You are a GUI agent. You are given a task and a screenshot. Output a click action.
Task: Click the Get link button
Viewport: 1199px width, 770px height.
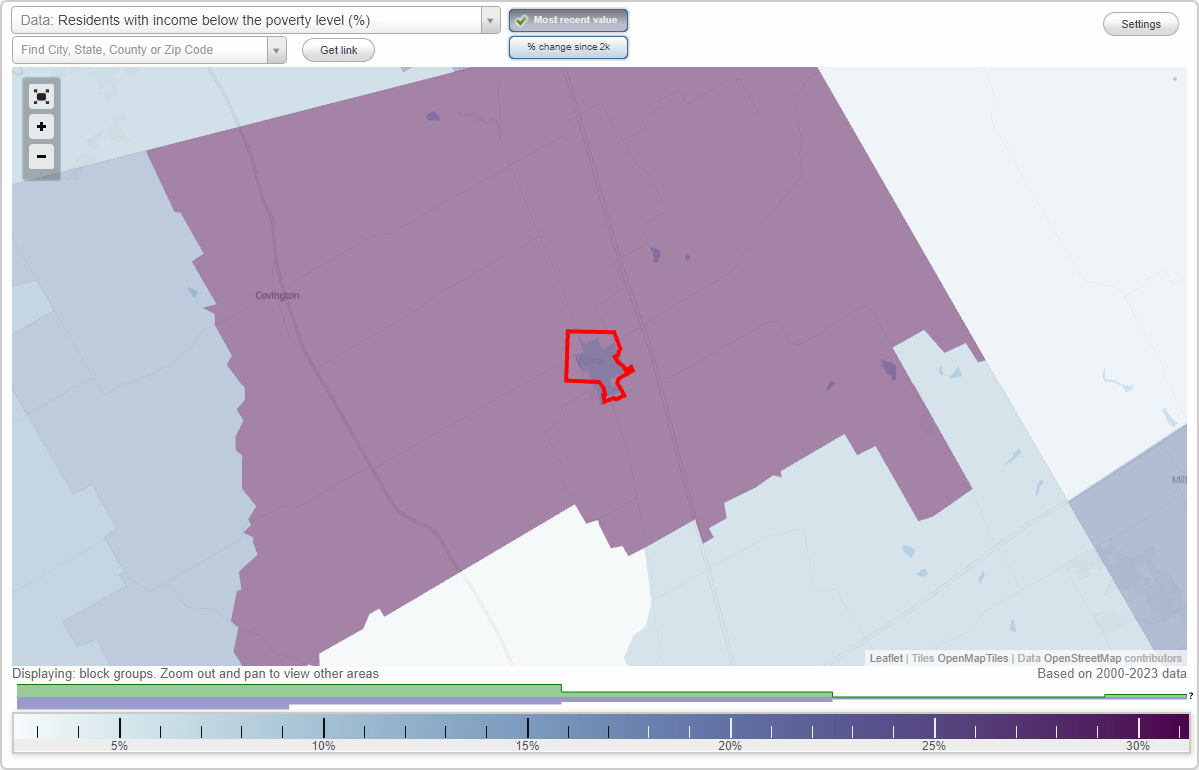338,49
